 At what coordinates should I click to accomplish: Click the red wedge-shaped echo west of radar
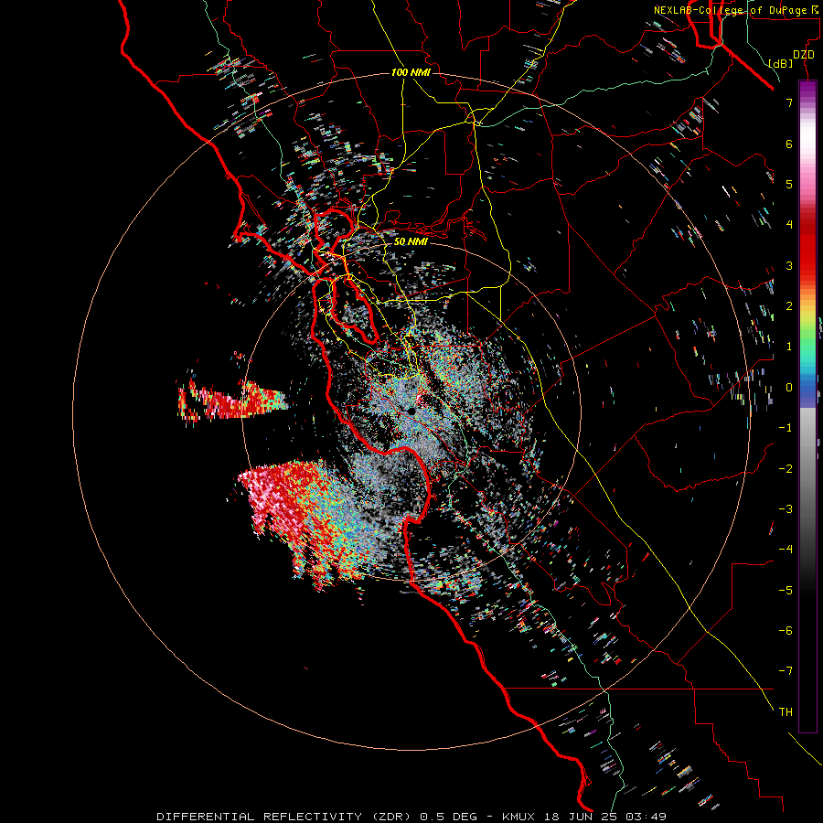point(231,401)
